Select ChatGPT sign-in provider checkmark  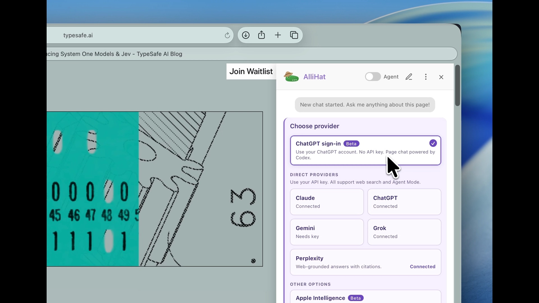coord(433,143)
